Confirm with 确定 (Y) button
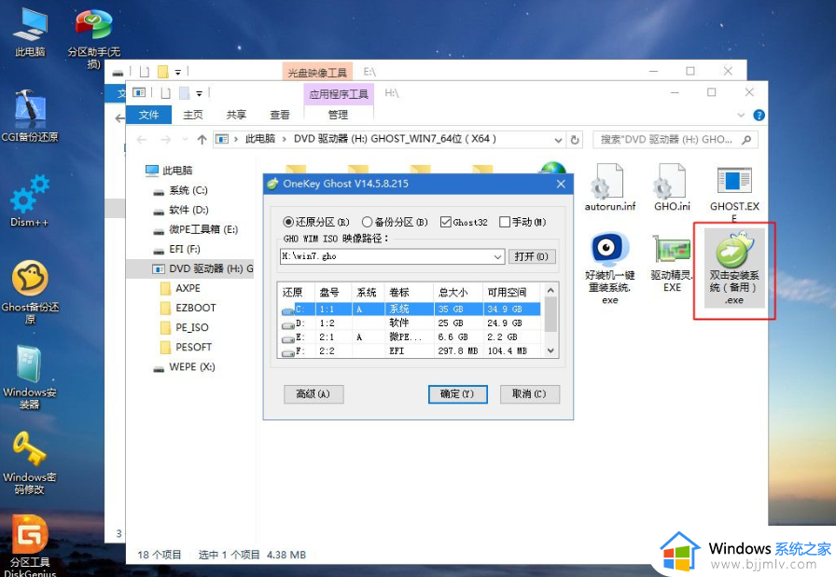The height and width of the screenshot is (577, 836). coord(457,394)
